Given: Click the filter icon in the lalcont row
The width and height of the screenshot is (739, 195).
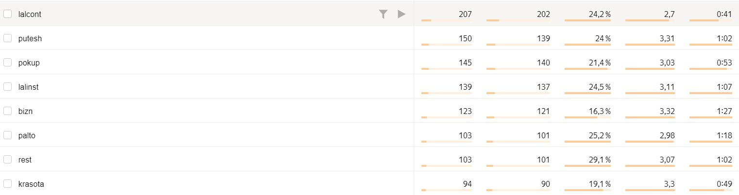Looking at the screenshot, I should [x=383, y=14].
